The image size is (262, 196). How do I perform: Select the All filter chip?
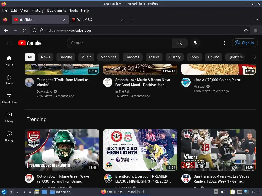coord(30,57)
